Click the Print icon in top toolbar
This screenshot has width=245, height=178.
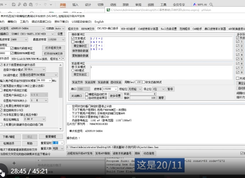pos(25,4)
